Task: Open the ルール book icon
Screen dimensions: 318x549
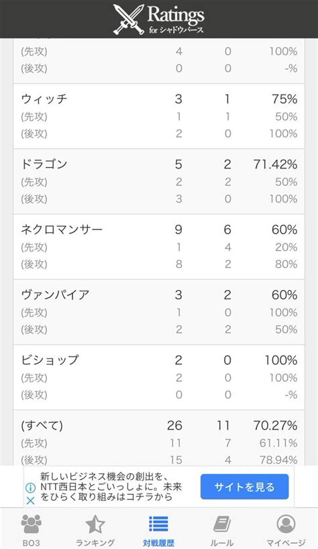Action: tap(222, 524)
